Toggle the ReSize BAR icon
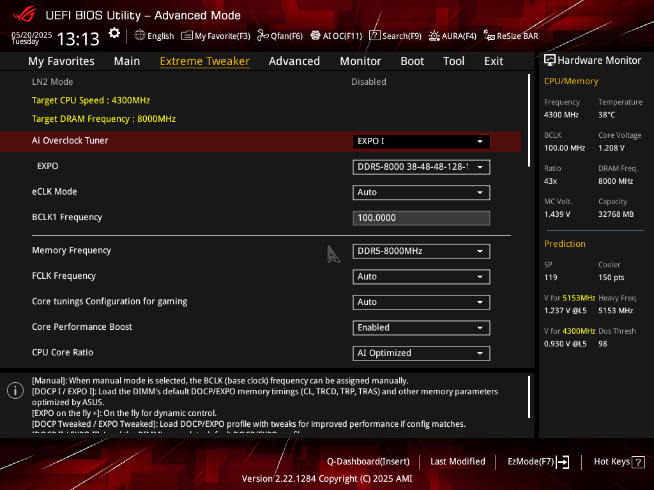The image size is (654, 490). coord(489,36)
